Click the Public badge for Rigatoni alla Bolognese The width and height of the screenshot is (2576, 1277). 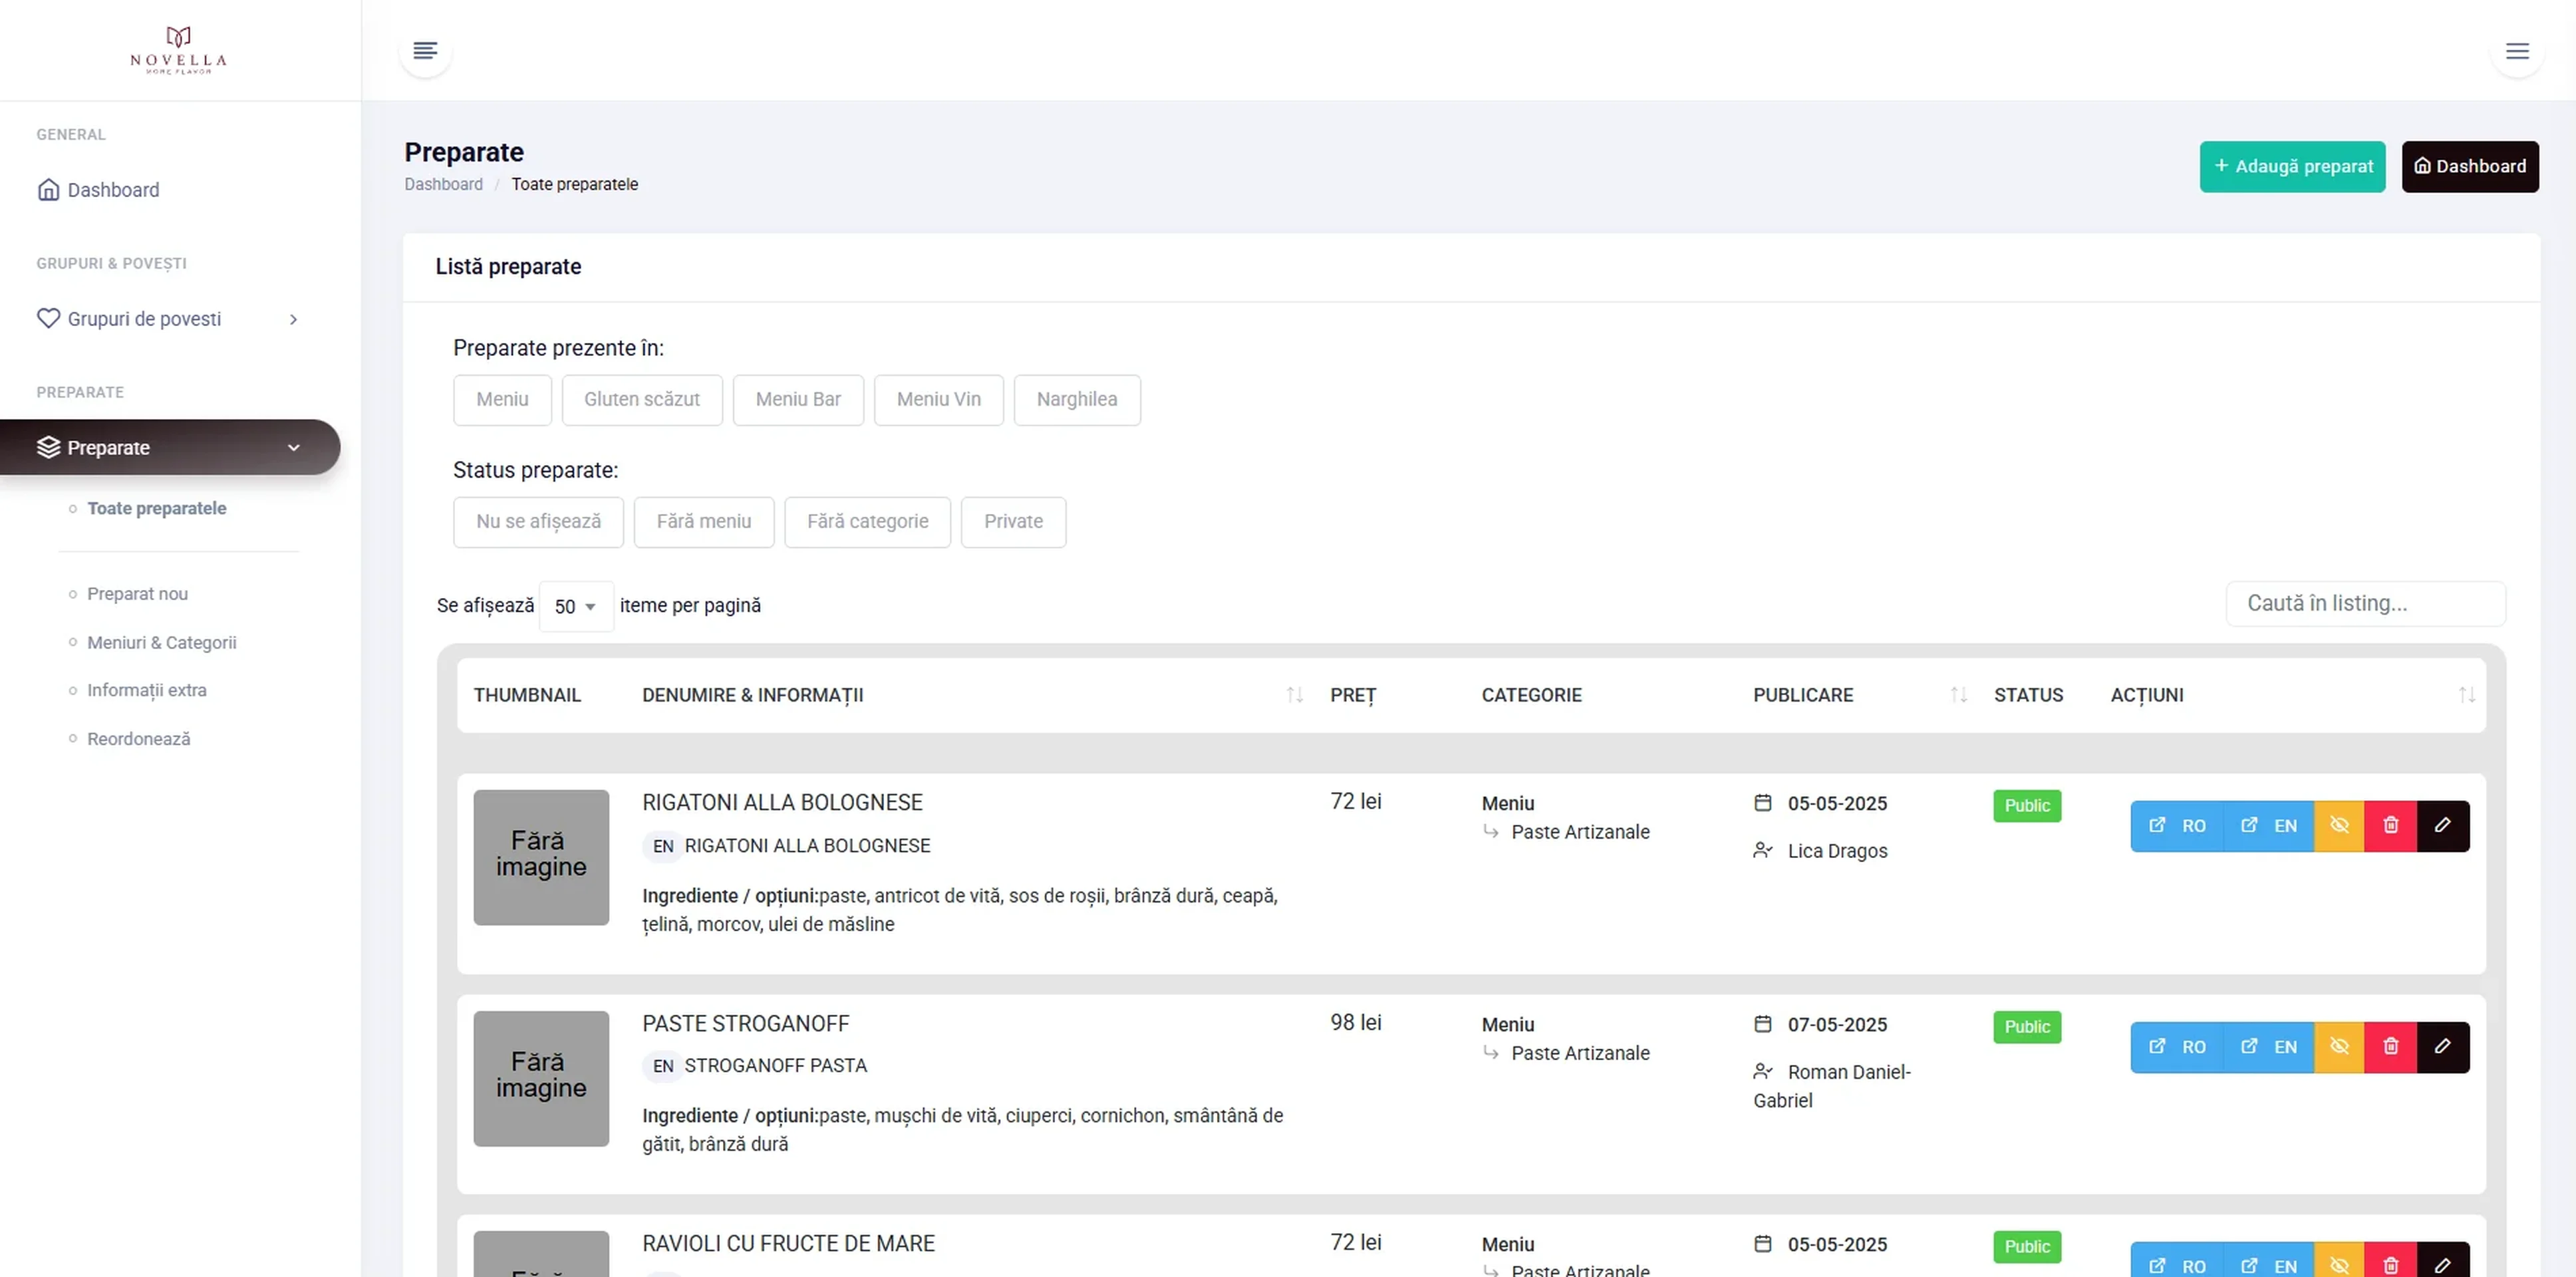pyautogui.click(x=2027, y=806)
